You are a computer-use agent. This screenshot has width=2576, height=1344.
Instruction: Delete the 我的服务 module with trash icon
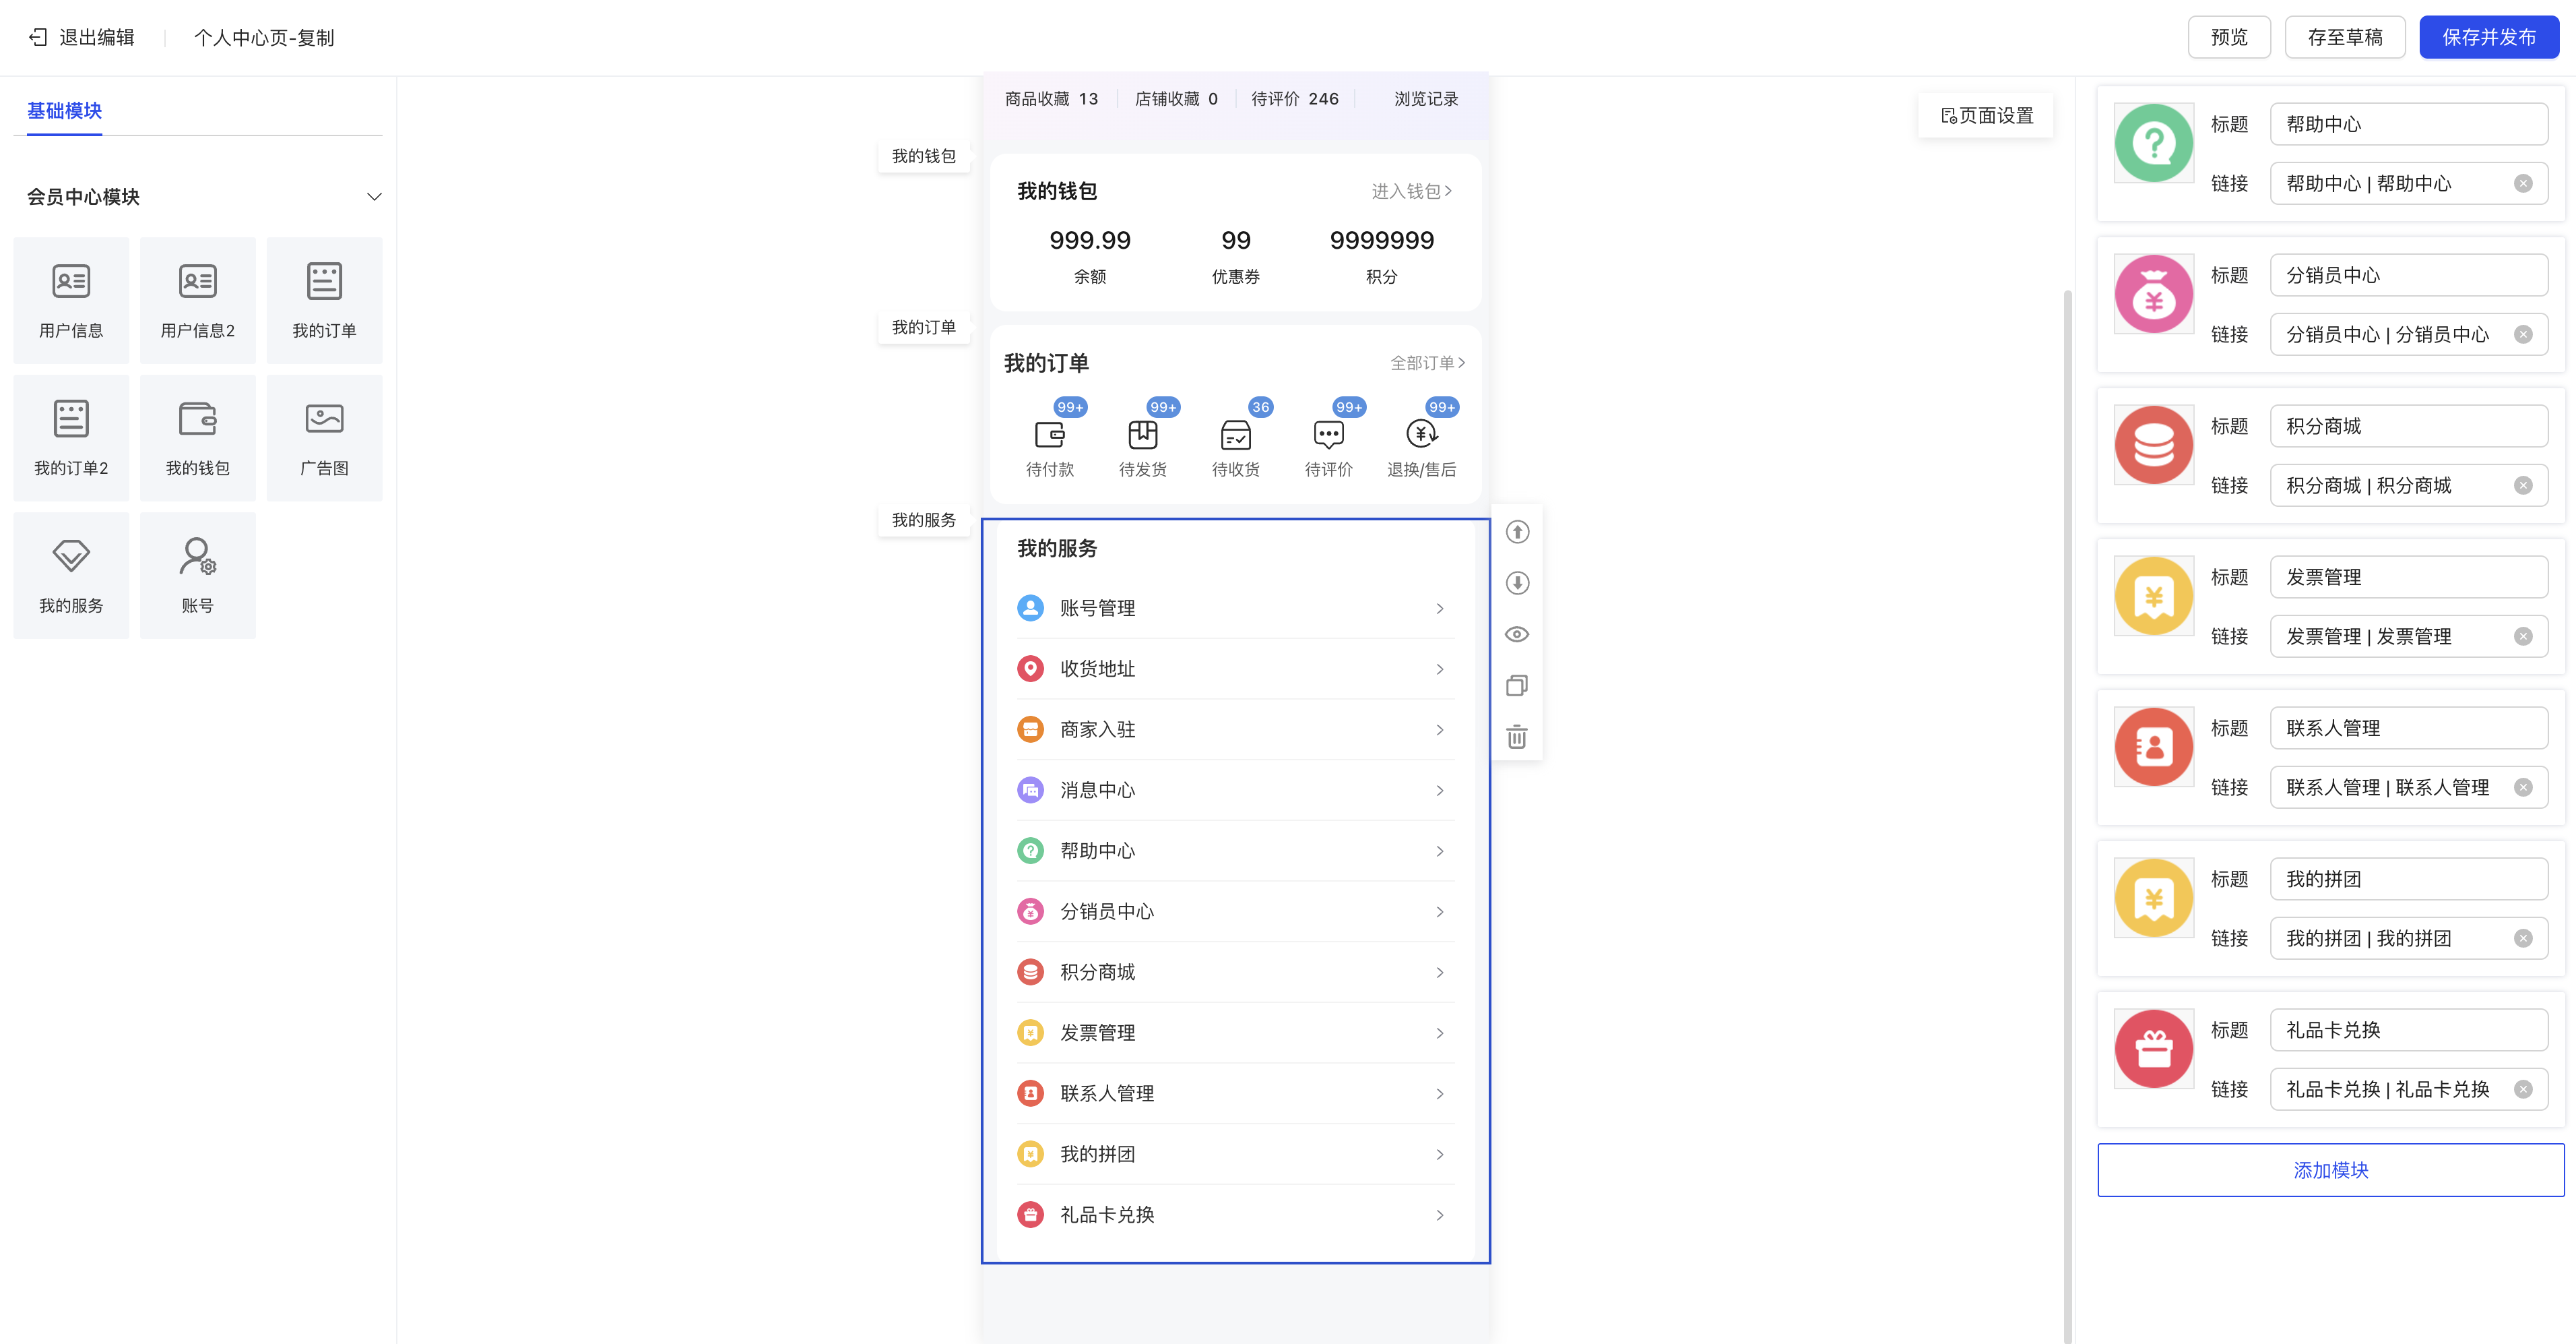[x=1517, y=737]
